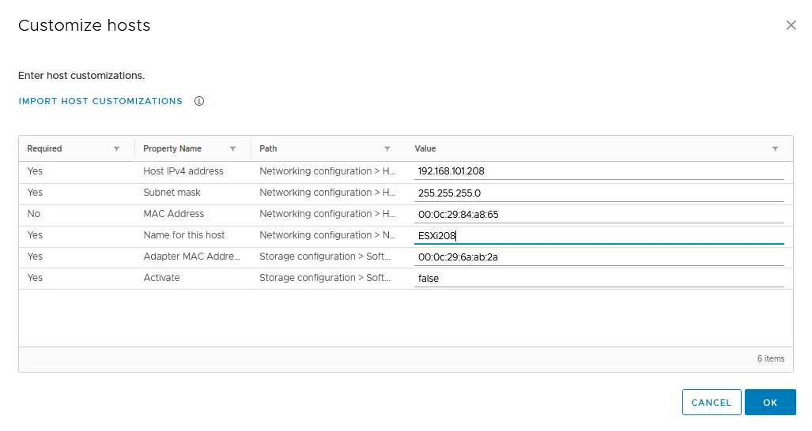
Task: Open the Property Name column filter icon
Action: (x=233, y=148)
